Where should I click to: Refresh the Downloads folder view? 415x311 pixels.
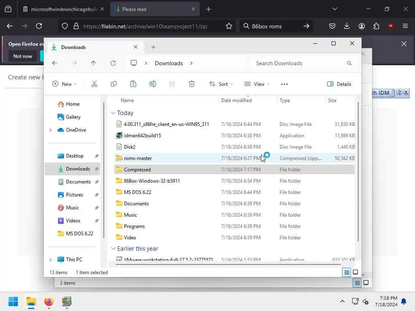click(x=113, y=63)
